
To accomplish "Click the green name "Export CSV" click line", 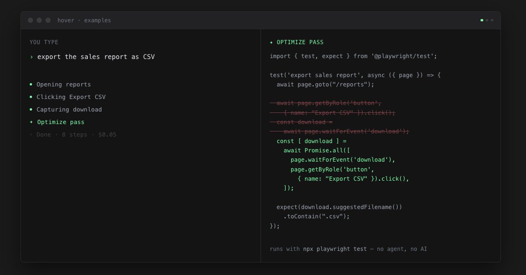I will pyautogui.click(x=353, y=179).
